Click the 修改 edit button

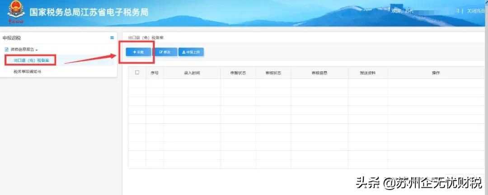tap(164, 52)
